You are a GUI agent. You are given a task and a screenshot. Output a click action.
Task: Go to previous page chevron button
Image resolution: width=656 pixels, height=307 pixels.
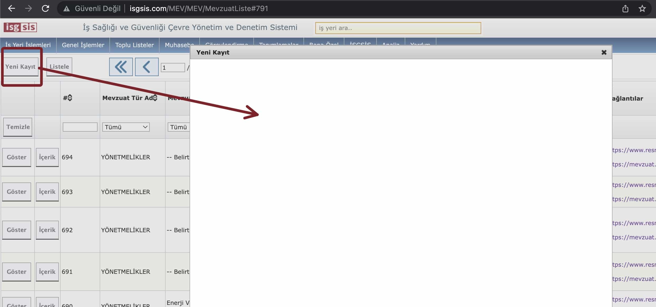pos(147,67)
